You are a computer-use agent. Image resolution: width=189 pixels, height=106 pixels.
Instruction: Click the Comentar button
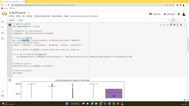155,14
